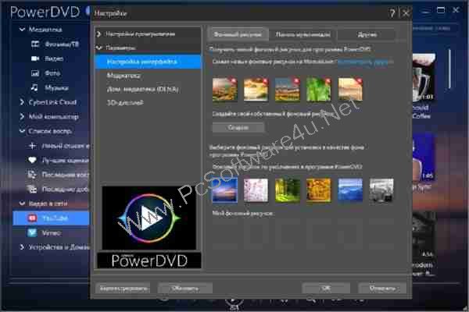Click the recently played list icon
469x312 pixels.
(32, 175)
